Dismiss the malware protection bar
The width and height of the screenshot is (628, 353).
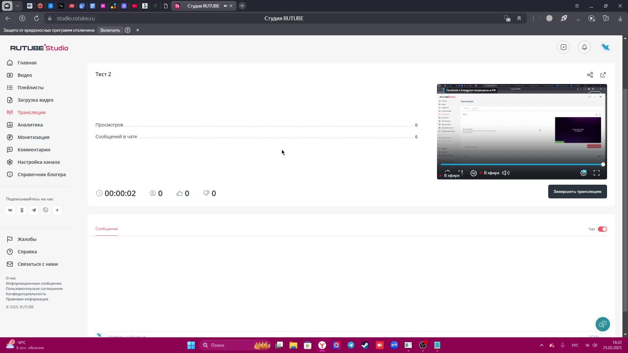click(138, 30)
